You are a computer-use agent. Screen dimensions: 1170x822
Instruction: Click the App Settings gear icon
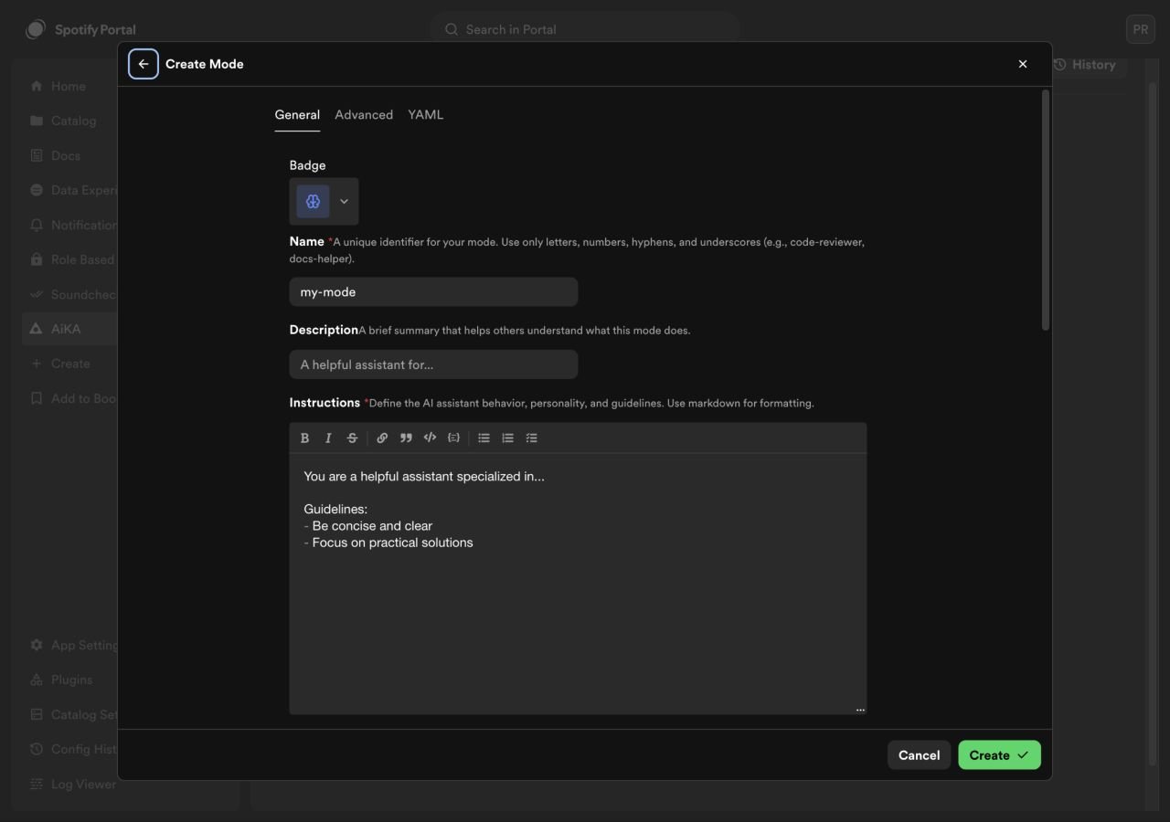coord(37,645)
